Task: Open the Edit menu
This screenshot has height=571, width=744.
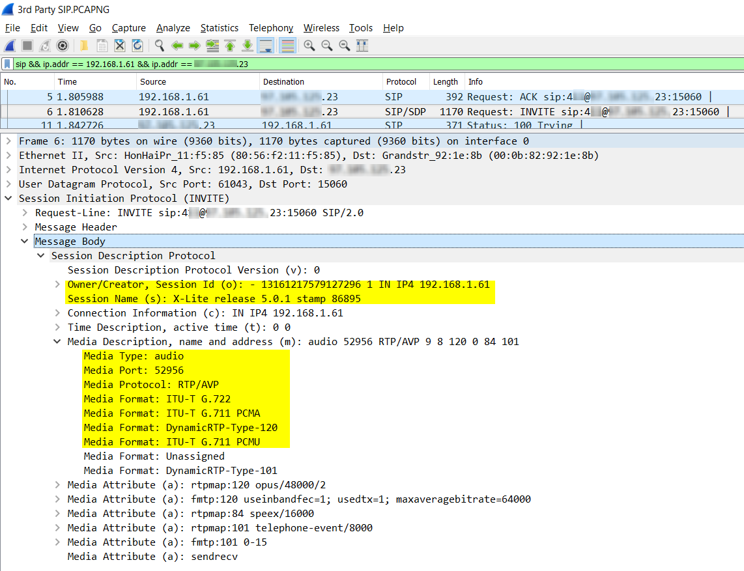Action: [x=39, y=28]
